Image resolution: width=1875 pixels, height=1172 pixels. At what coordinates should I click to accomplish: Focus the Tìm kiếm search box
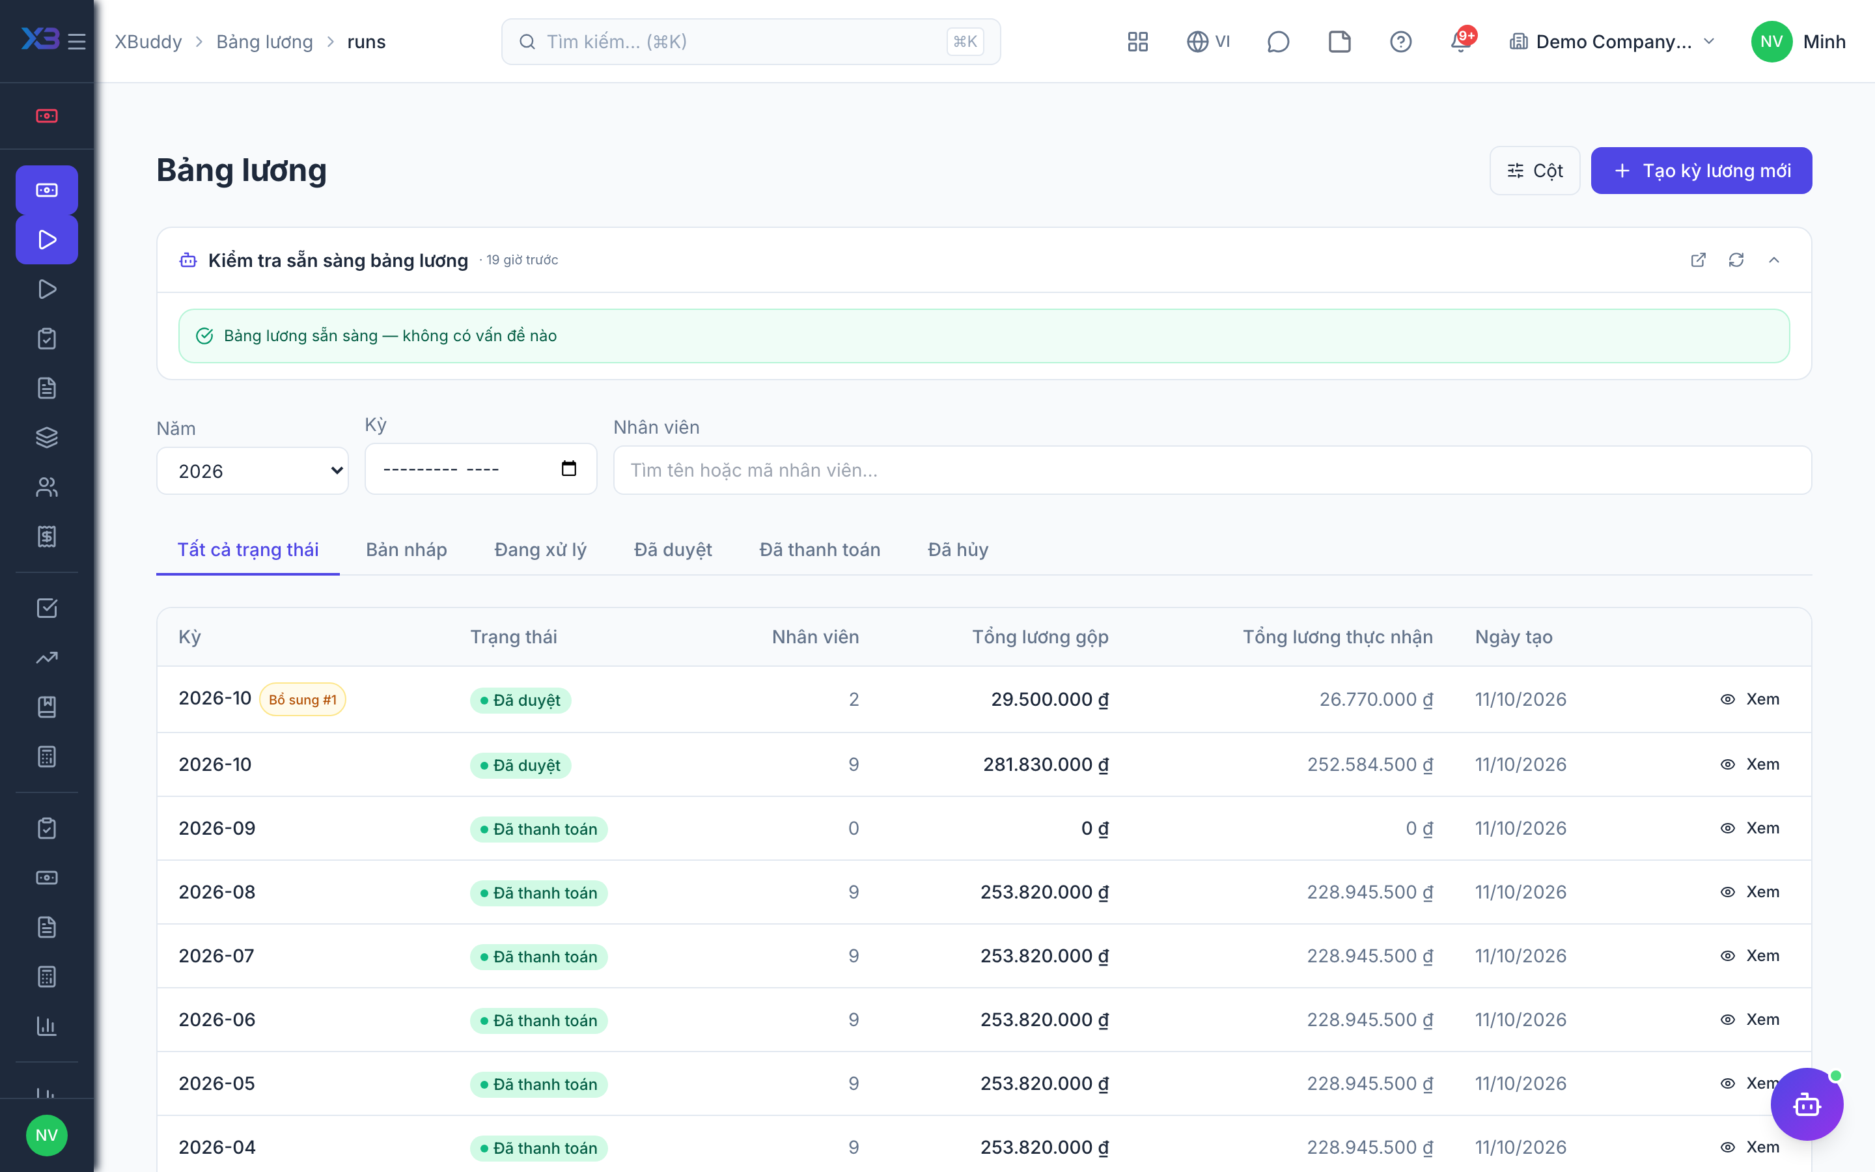[751, 42]
